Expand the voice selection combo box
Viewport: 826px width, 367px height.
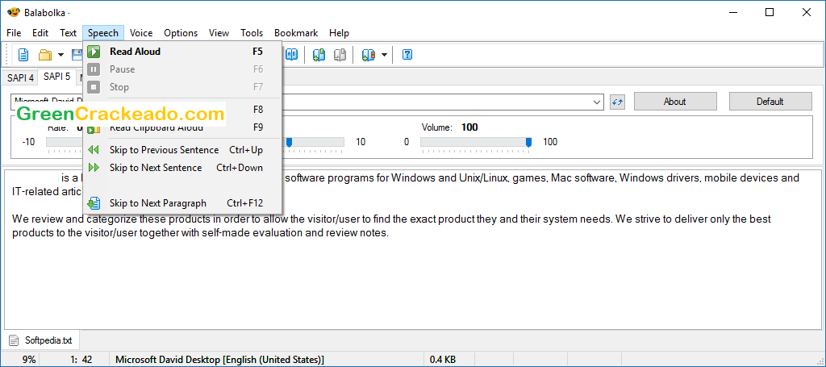tap(597, 102)
